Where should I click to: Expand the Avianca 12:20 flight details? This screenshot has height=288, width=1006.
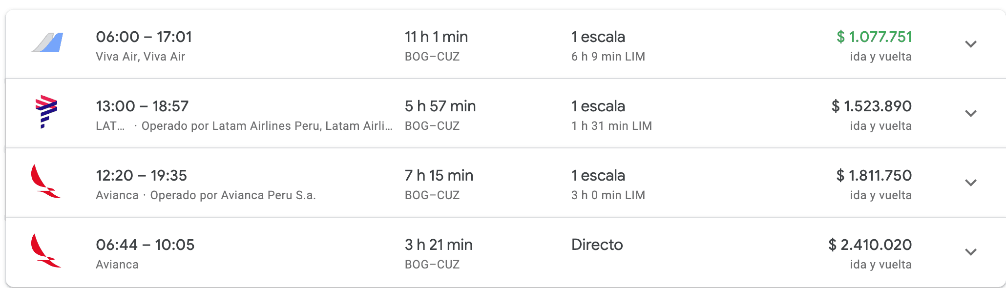(x=970, y=183)
